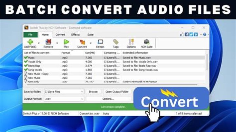Image resolution: width=236 pixels, height=132 pixels.
Task: Click the thumbs up like icon
Action: pos(182,34)
